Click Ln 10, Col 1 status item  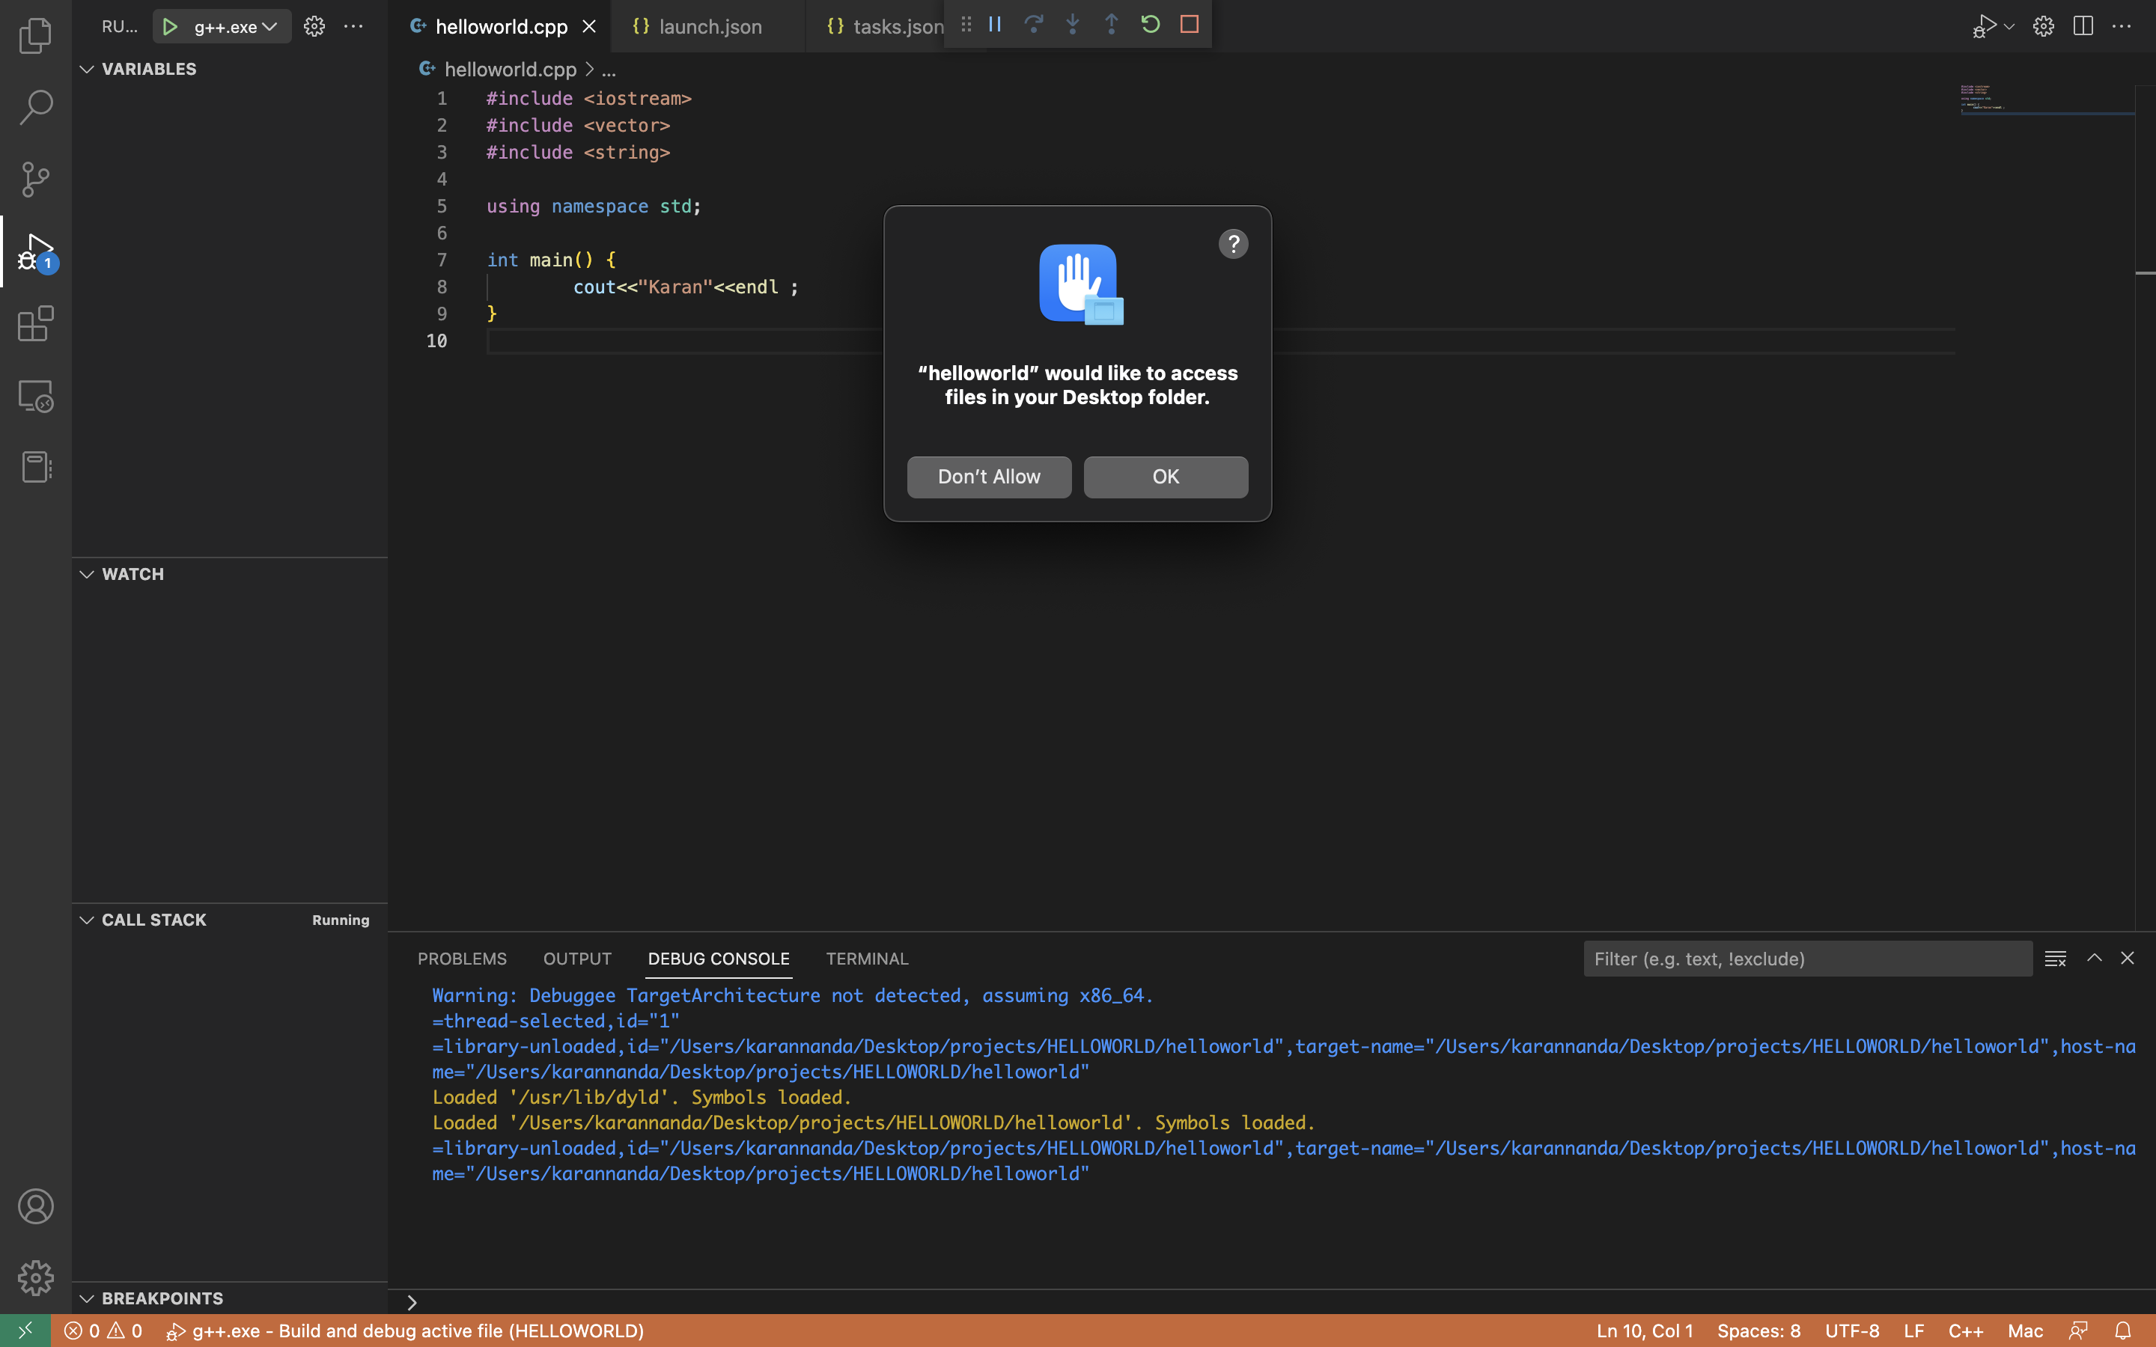pos(1645,1331)
